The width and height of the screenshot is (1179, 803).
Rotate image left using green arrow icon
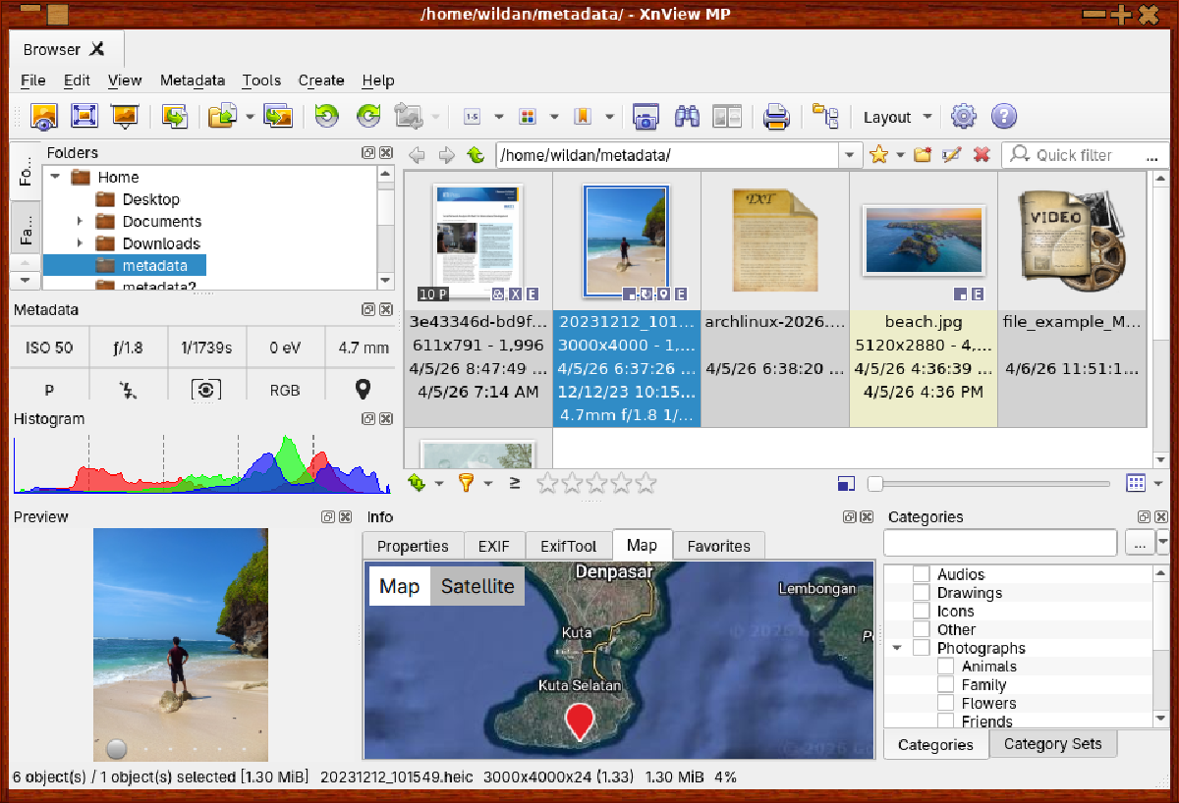click(x=326, y=117)
